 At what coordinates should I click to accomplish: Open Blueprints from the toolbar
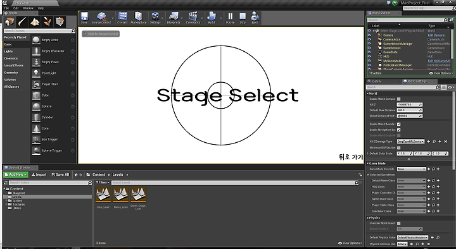pyautogui.click(x=174, y=18)
